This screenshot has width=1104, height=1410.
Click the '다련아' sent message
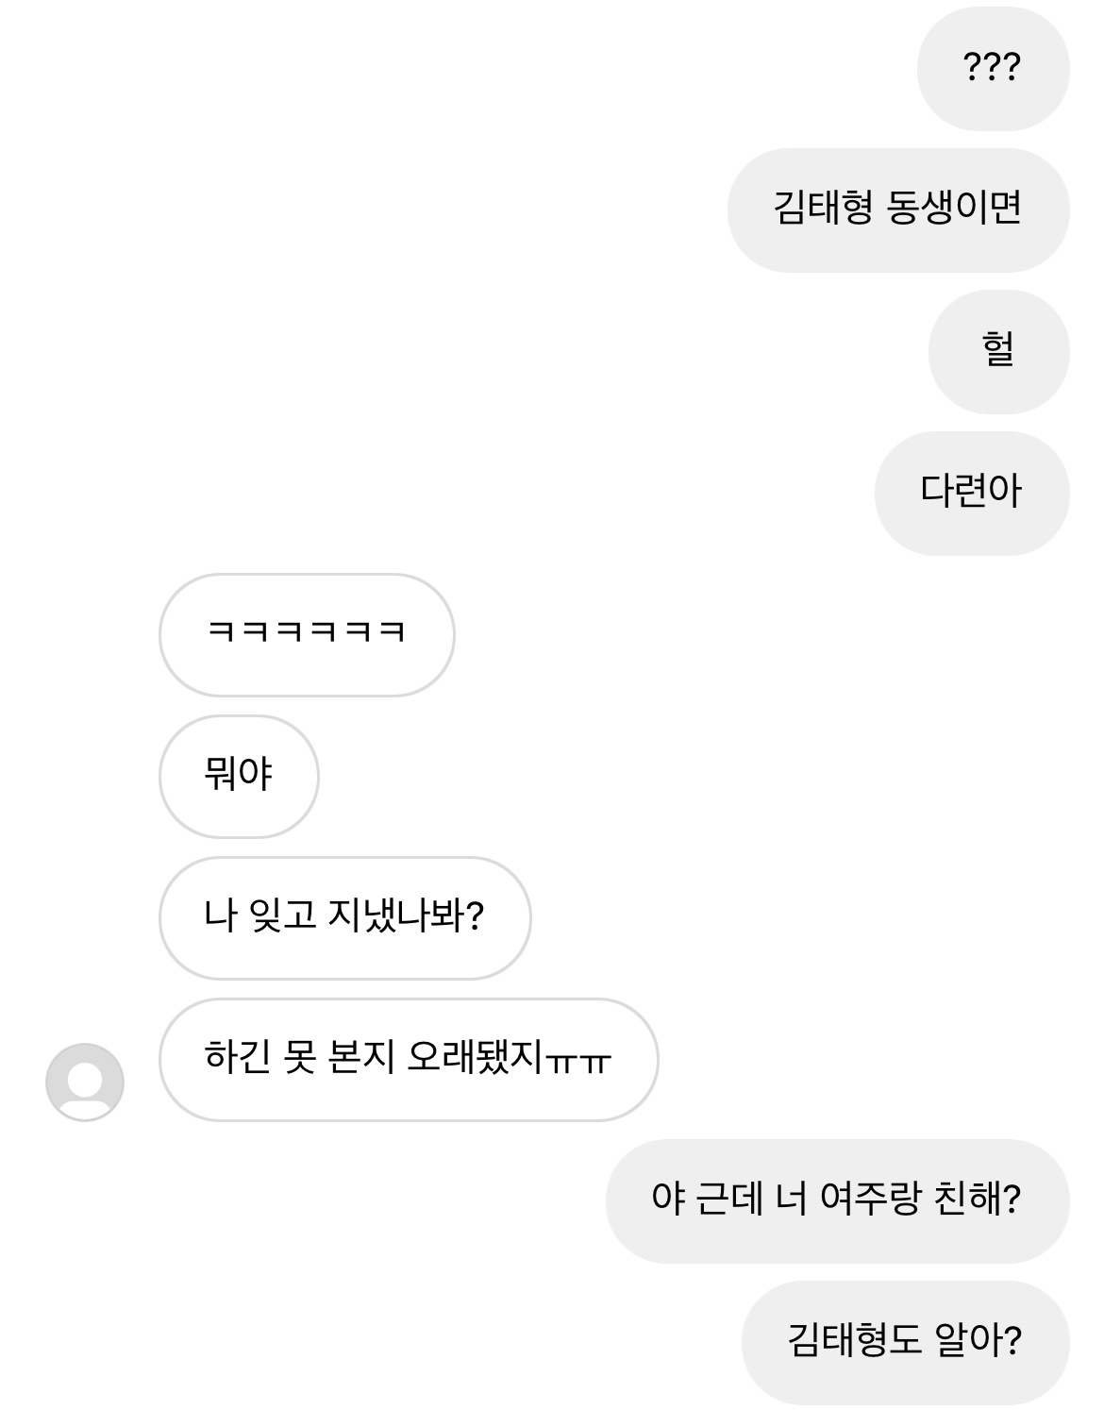[971, 493]
